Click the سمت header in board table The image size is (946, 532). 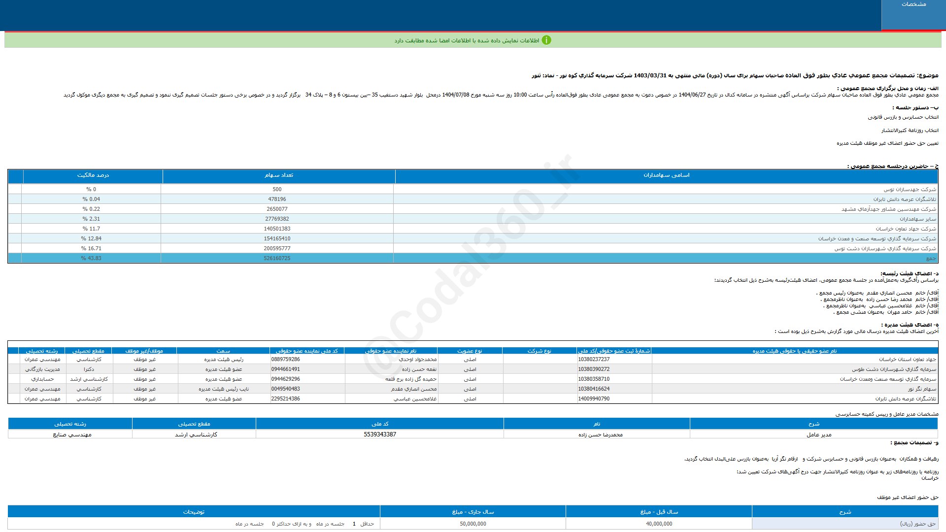[223, 351]
